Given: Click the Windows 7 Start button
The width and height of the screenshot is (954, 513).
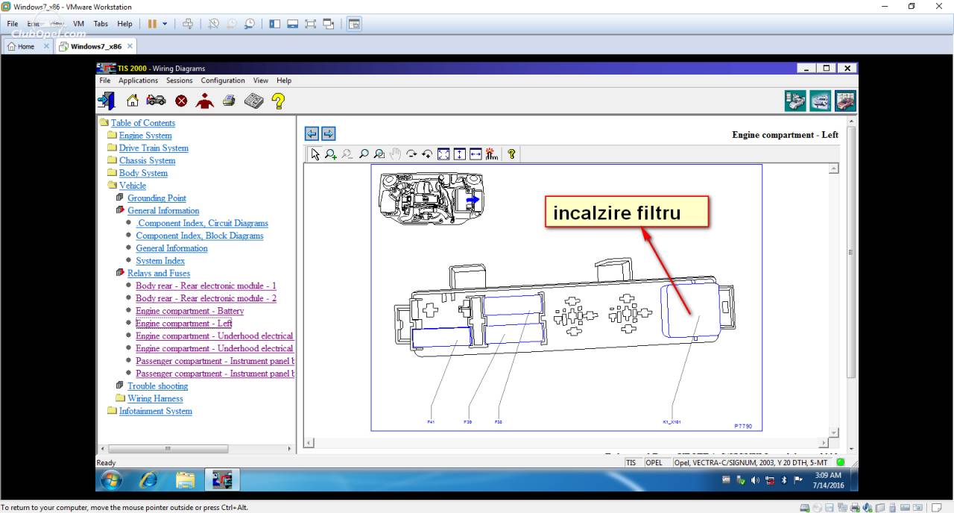Looking at the screenshot, I should [x=111, y=479].
